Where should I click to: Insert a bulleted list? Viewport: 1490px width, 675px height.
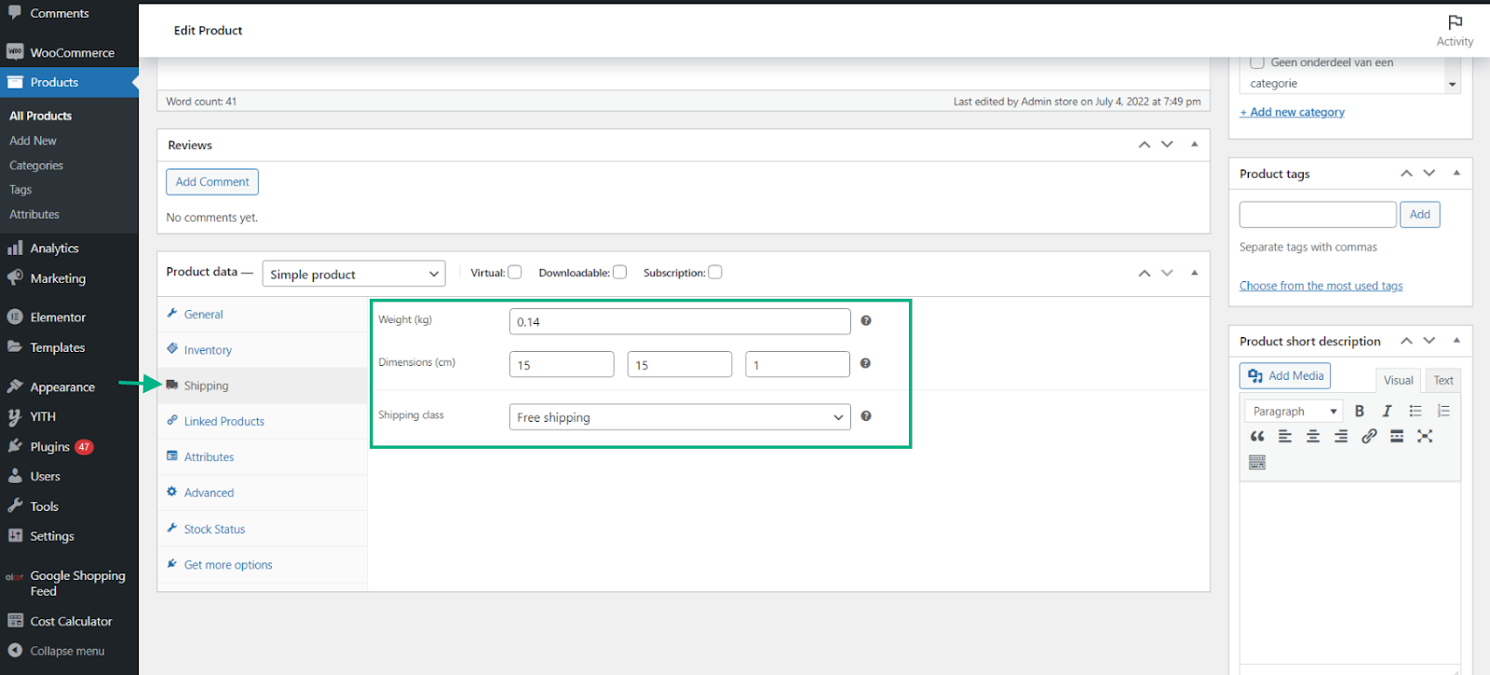(1415, 411)
